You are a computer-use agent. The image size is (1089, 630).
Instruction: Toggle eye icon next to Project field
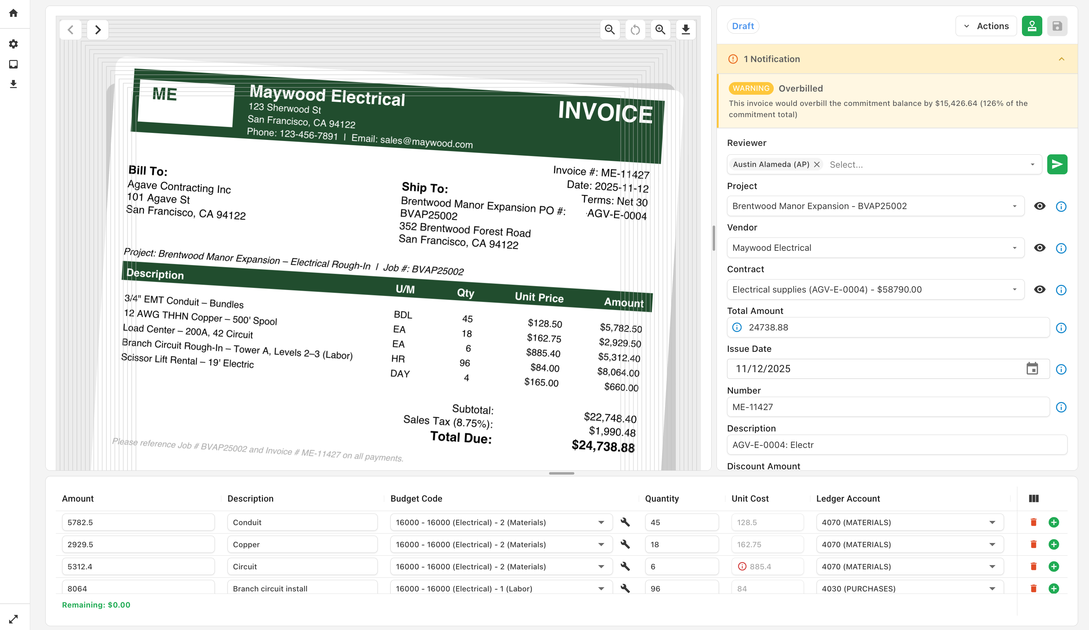[x=1039, y=206]
